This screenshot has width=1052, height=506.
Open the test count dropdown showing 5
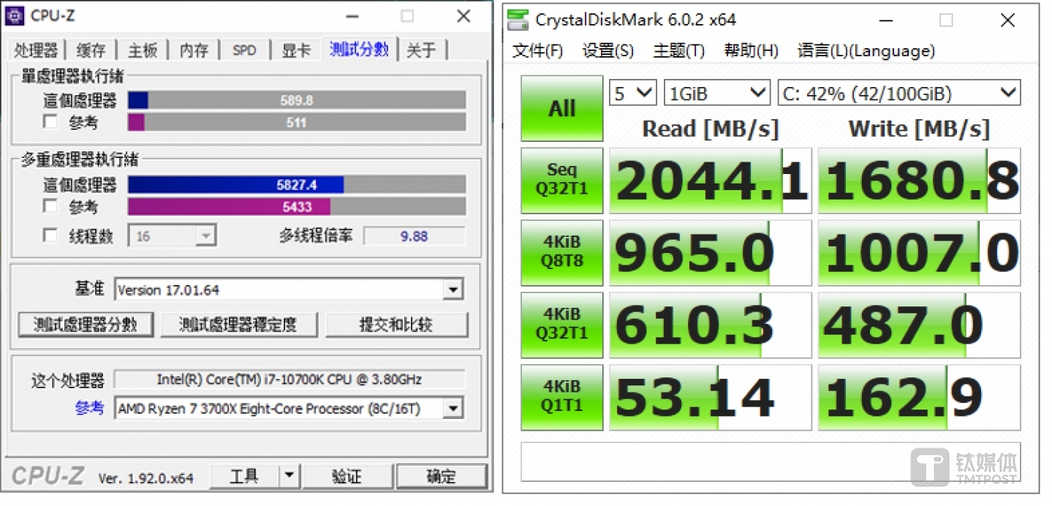tap(633, 93)
